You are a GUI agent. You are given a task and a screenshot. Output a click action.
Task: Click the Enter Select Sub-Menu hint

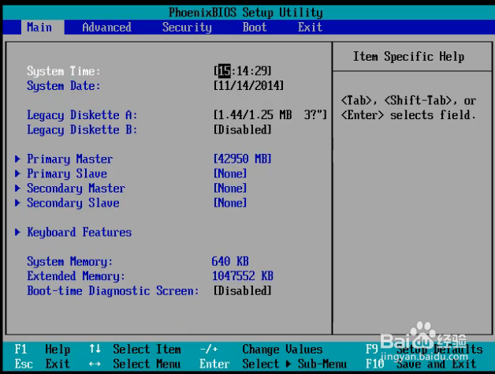(273, 364)
